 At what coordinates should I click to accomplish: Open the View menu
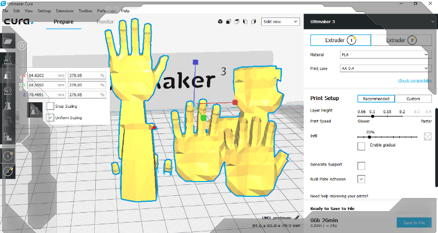point(29,11)
